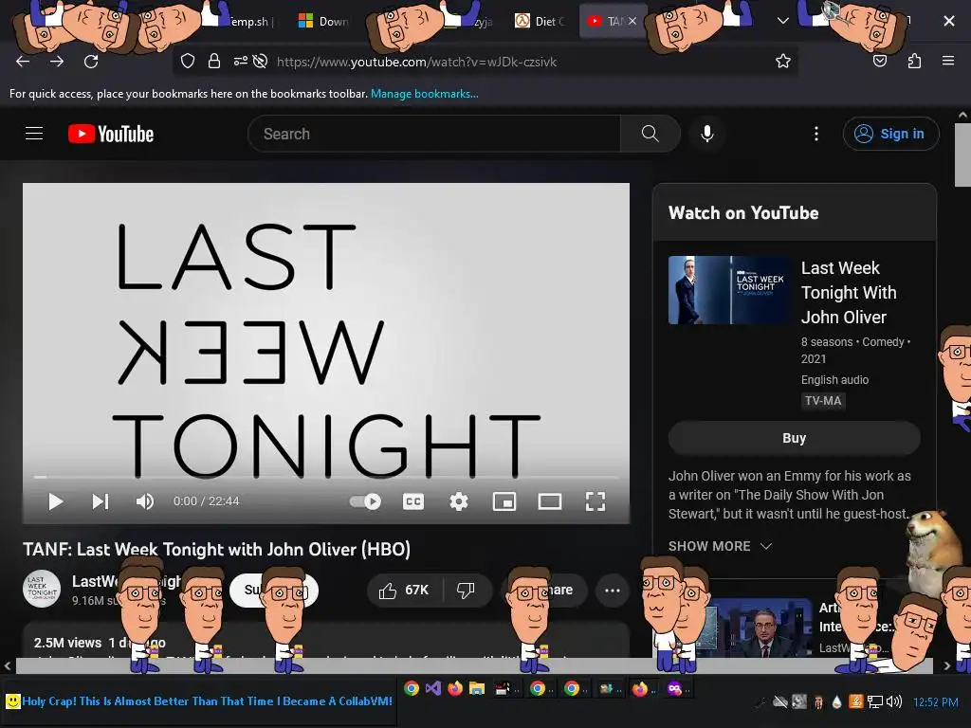This screenshot has height=728, width=971.
Task: Click the address bar URL
Action: [416, 62]
